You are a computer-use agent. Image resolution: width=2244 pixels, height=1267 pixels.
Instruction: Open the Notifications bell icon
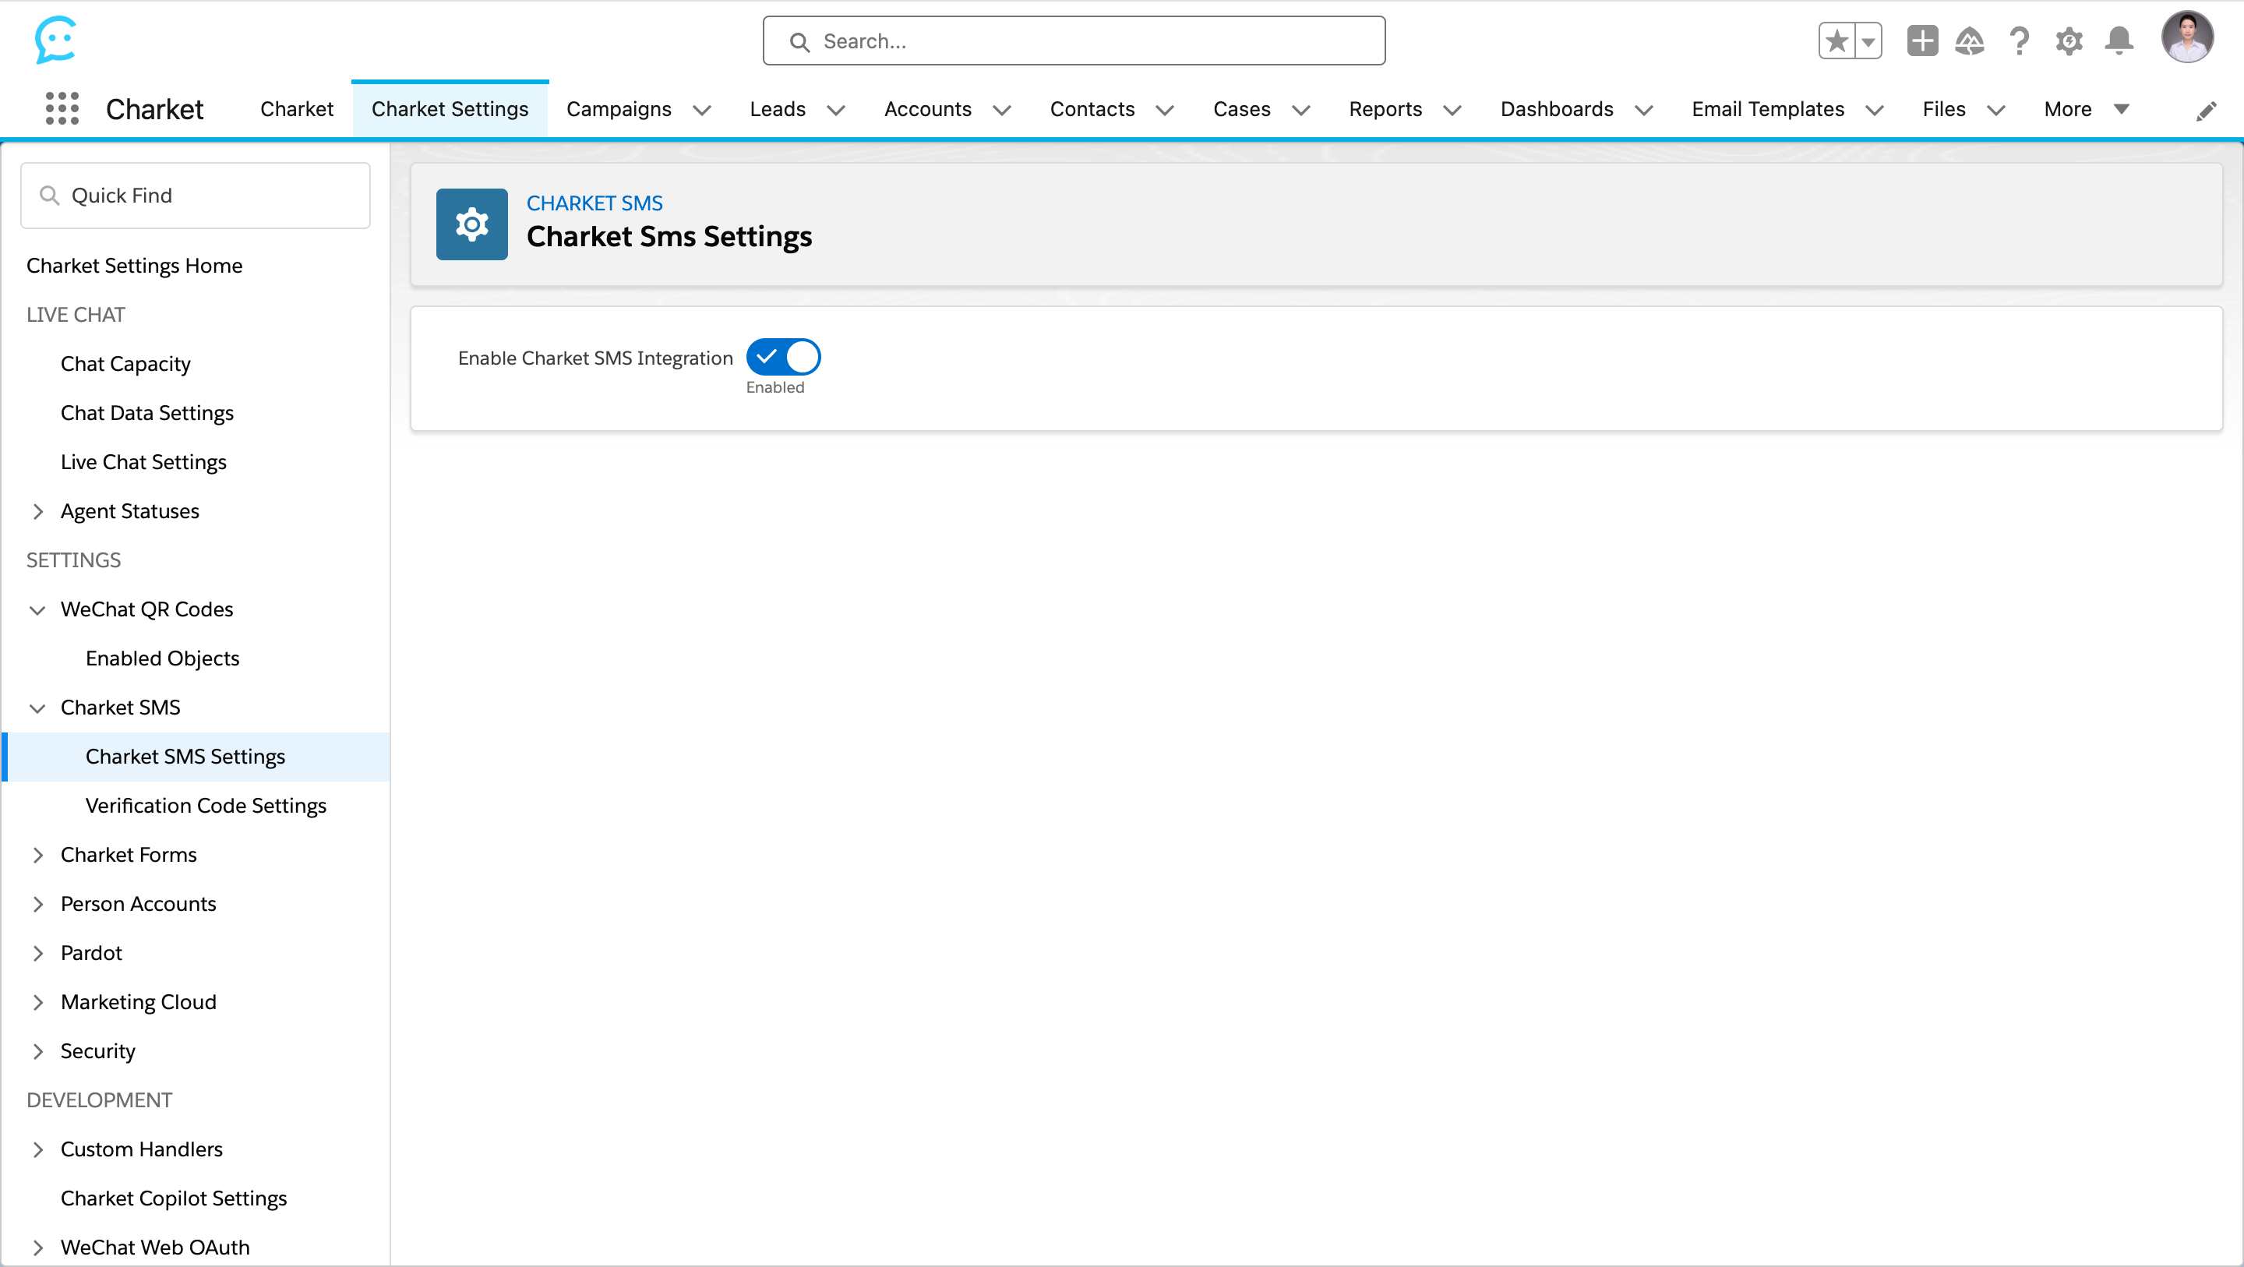(2119, 41)
